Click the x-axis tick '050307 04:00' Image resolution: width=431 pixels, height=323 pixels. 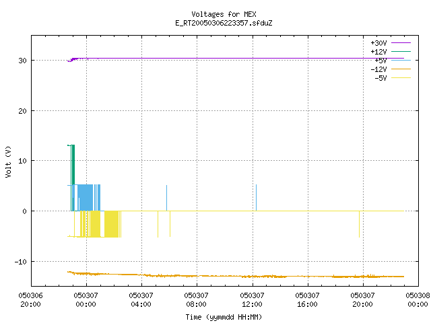(141, 300)
